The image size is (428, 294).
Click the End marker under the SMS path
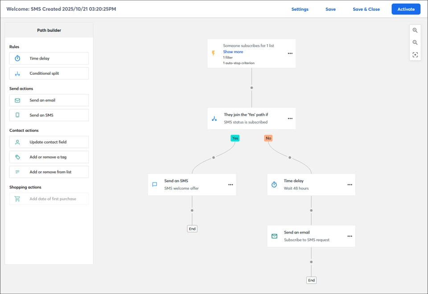tap(192, 229)
